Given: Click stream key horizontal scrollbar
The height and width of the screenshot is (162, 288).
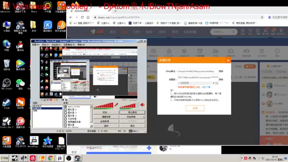Looking at the screenshot, I should tap(197, 83).
